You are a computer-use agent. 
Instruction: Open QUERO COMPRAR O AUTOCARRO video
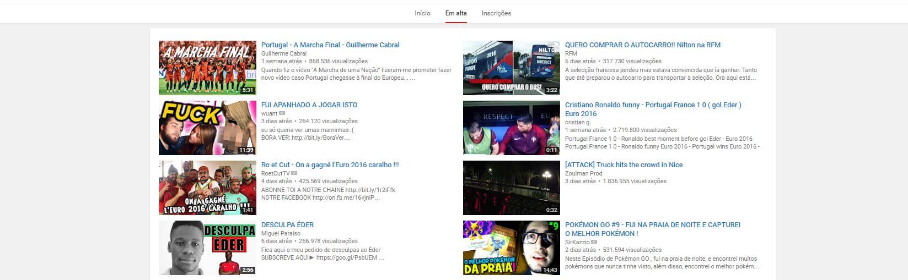point(643,45)
